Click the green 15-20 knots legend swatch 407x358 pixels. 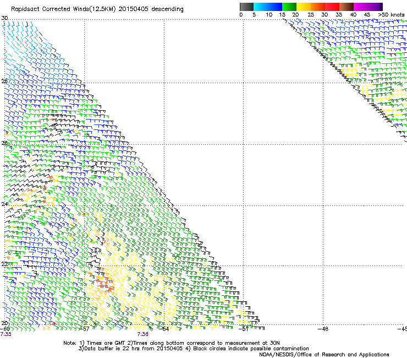(289, 7)
